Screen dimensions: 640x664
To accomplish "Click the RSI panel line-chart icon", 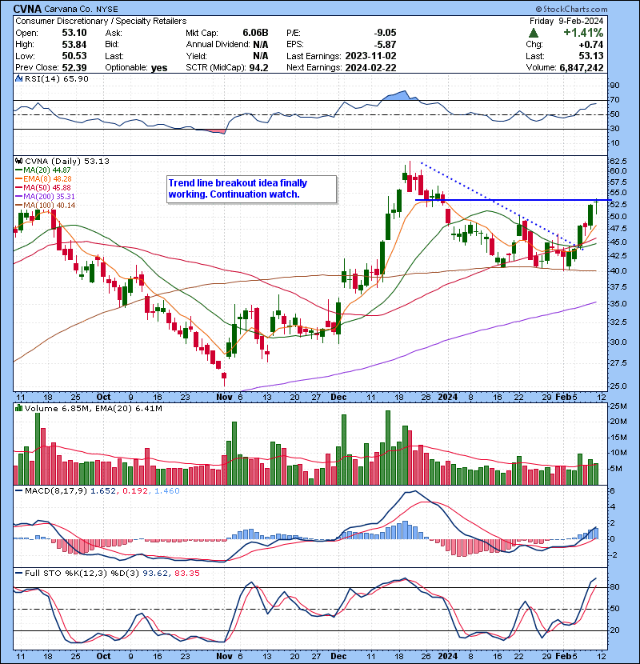I will [18, 78].
